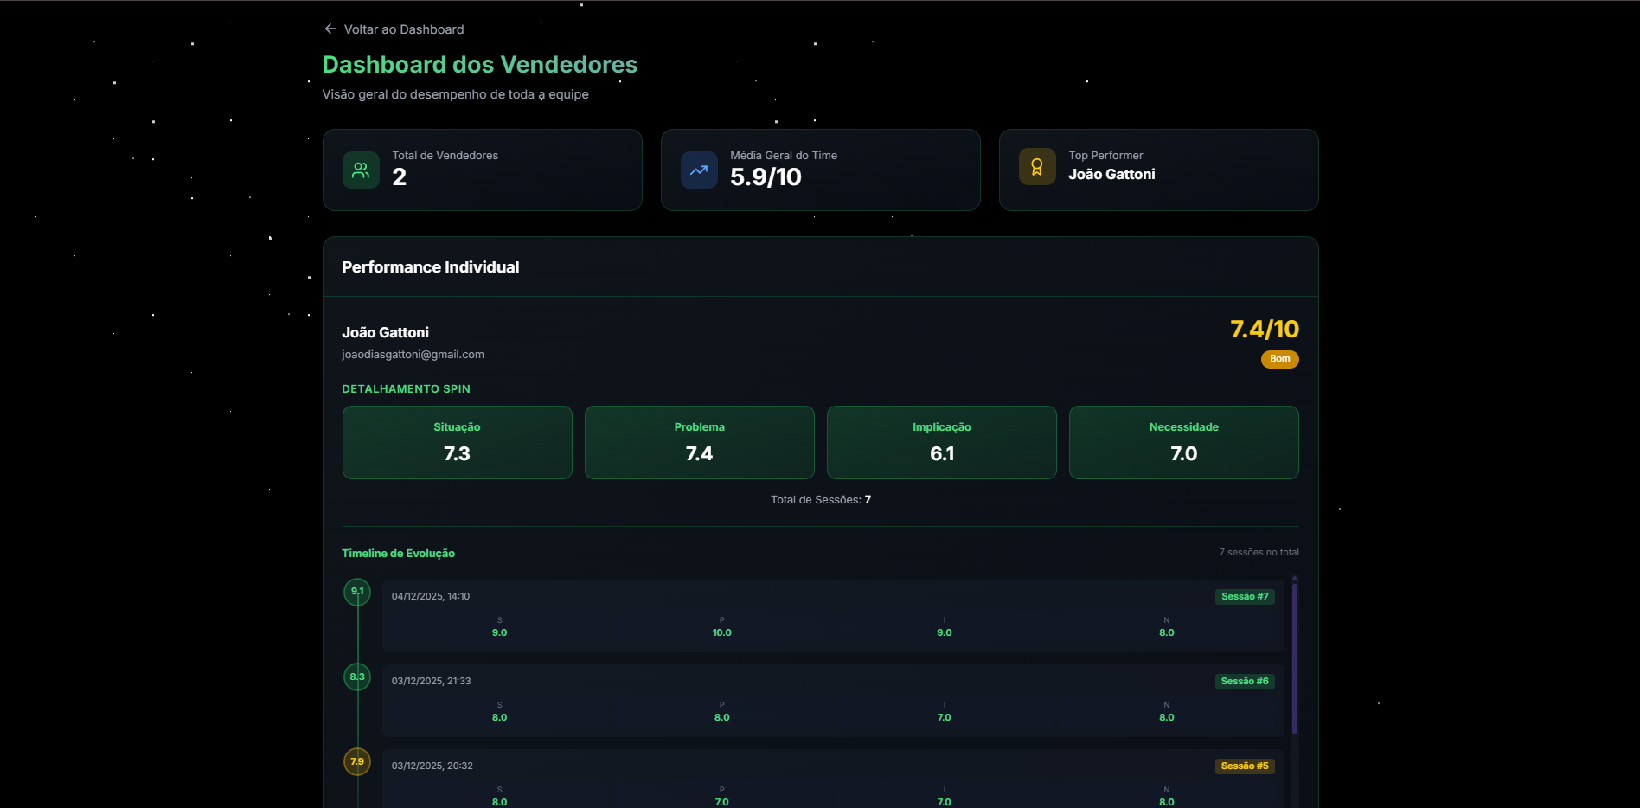Click the 7.4/10 overall score
Image resolution: width=1640 pixels, height=808 pixels.
click(1265, 330)
